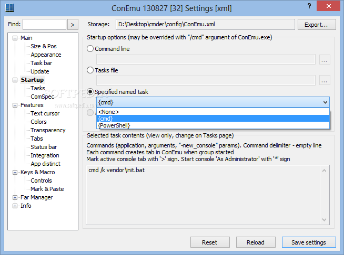344x255 pixels.
Task: Open the Task bar settings page
Action: (41, 63)
